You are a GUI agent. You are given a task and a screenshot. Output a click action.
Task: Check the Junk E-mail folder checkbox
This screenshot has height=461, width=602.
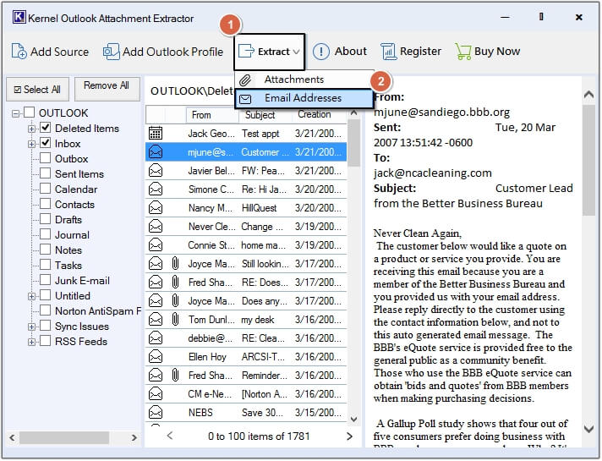(46, 280)
